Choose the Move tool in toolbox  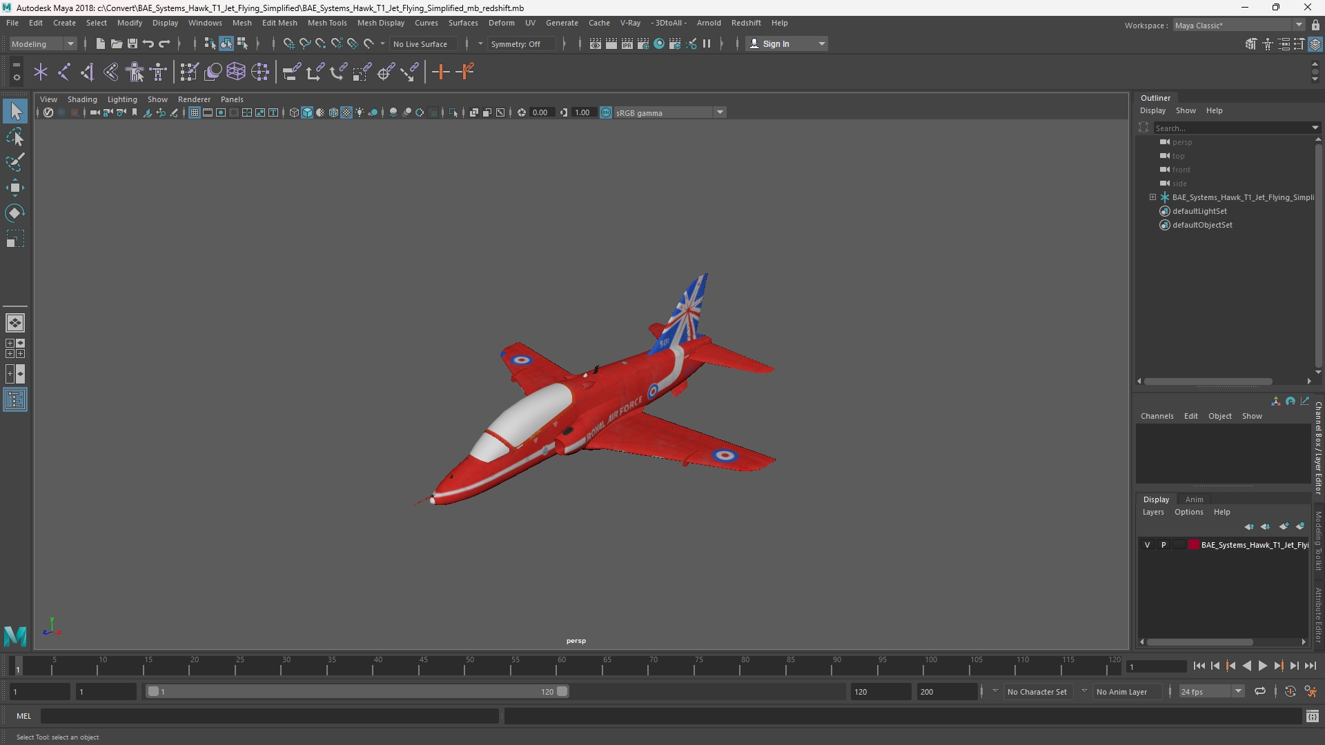(15, 188)
